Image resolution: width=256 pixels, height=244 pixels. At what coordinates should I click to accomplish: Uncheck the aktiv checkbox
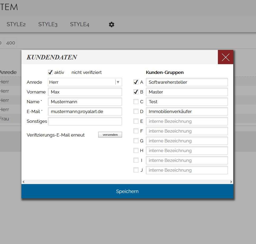pyautogui.click(x=50, y=72)
